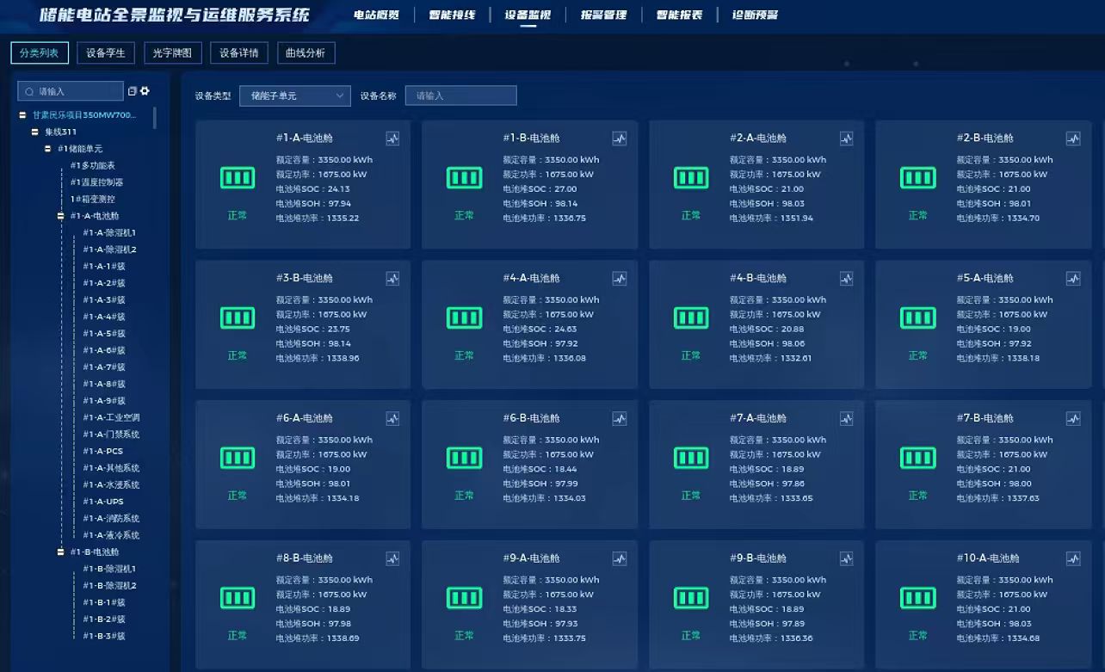
Task: Open curve chart icon for #1-A-电池舱 card
Action: coord(392,139)
